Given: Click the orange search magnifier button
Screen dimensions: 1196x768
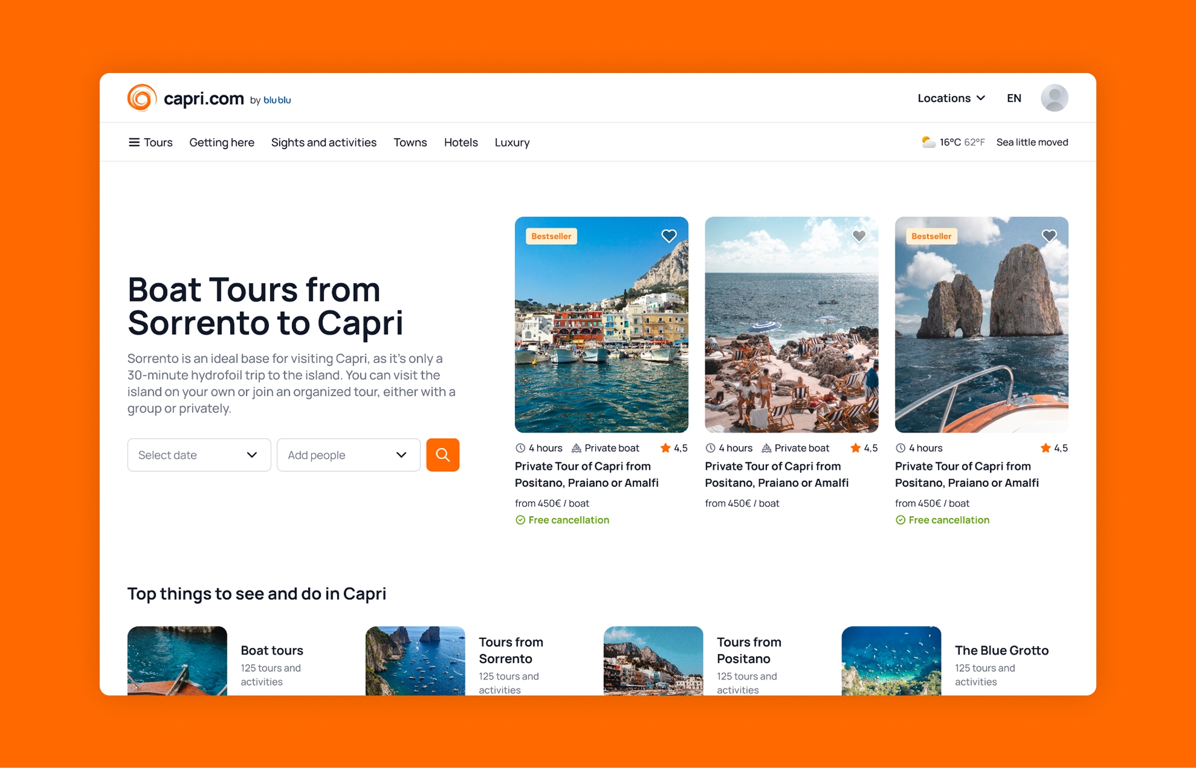Looking at the screenshot, I should click(x=442, y=455).
